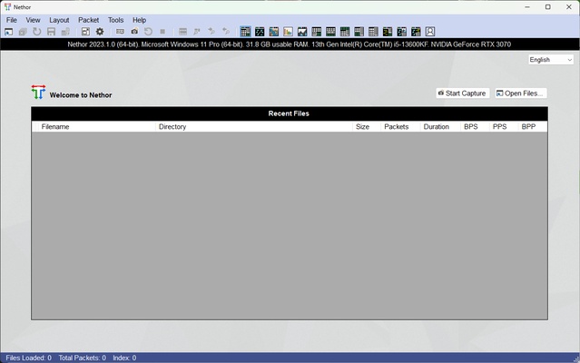580x363 pixels.
Task: Click the Nethor logo beside Welcome text
Action: coord(38,92)
